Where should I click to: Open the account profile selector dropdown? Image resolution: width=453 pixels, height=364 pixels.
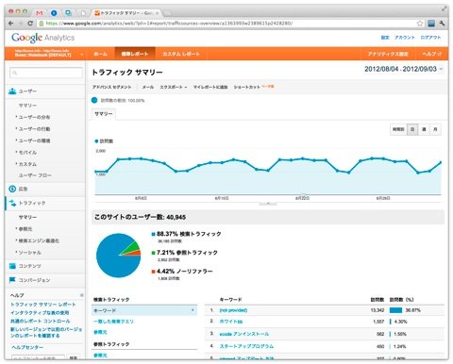pyautogui.click(x=49, y=53)
